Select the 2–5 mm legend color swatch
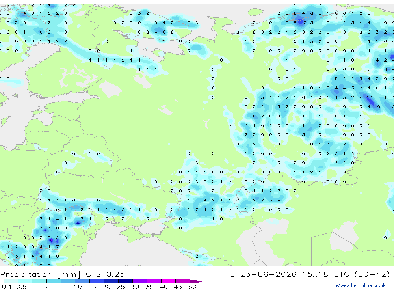The image size is (394, 289). click(x=54, y=281)
